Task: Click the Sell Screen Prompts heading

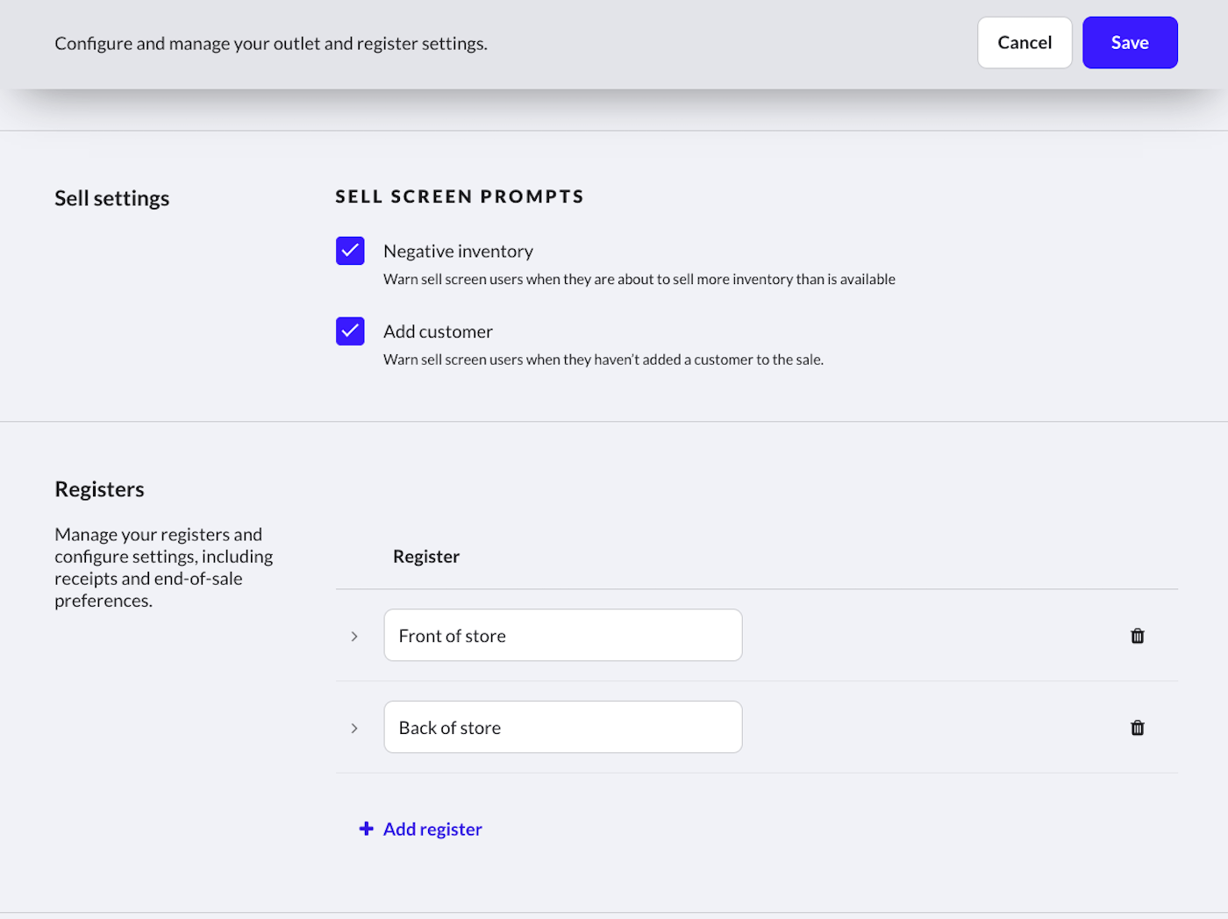Action: point(460,196)
